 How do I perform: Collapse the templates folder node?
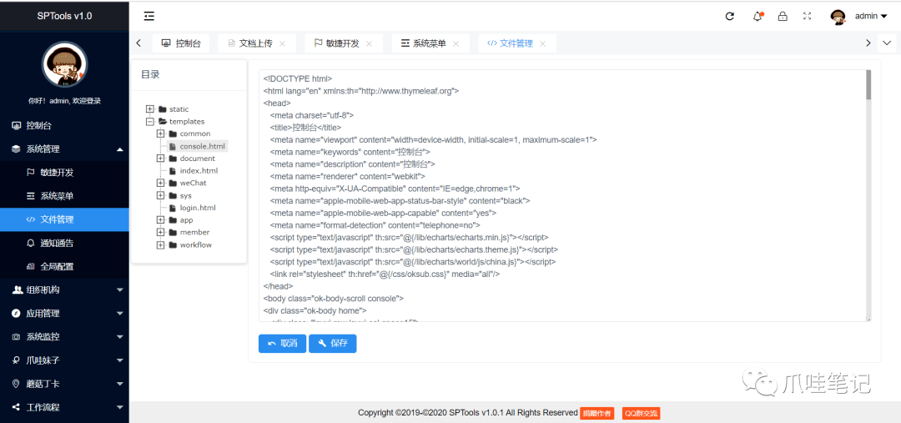tap(150, 121)
